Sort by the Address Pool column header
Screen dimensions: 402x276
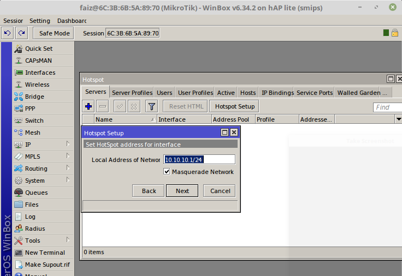[x=234, y=119]
